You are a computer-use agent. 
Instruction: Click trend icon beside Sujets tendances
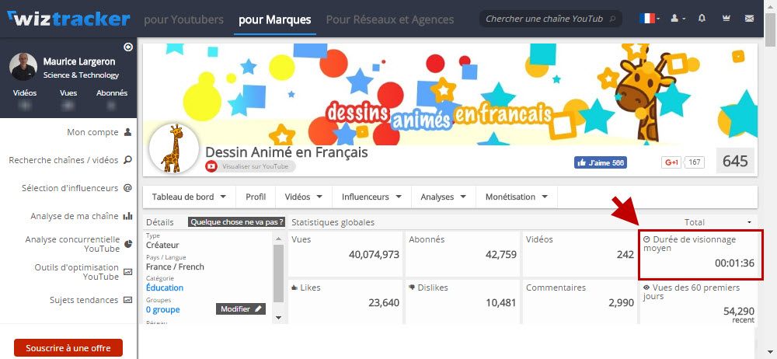pos(128,300)
